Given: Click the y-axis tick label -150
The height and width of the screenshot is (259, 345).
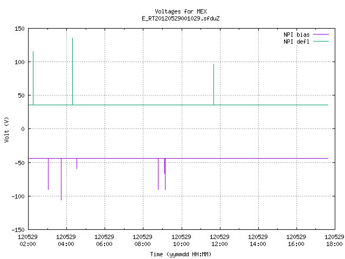Looking at the screenshot, I should 18,230.
